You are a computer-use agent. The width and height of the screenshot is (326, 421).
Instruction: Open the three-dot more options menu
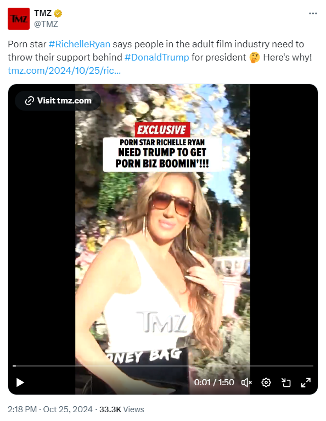pos(313,13)
